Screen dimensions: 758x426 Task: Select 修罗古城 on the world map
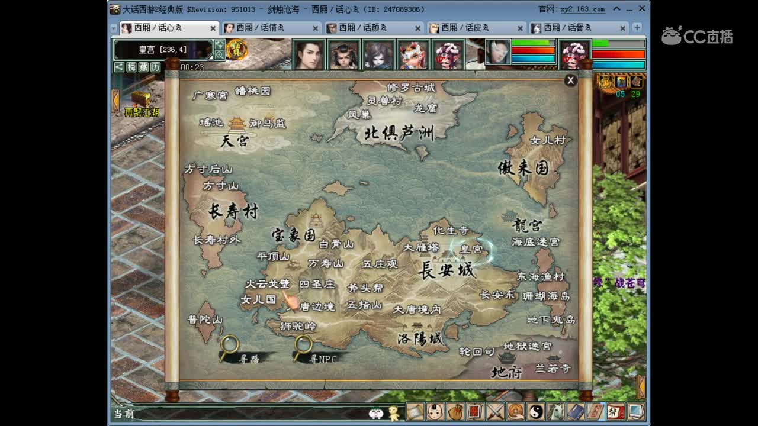coord(411,88)
